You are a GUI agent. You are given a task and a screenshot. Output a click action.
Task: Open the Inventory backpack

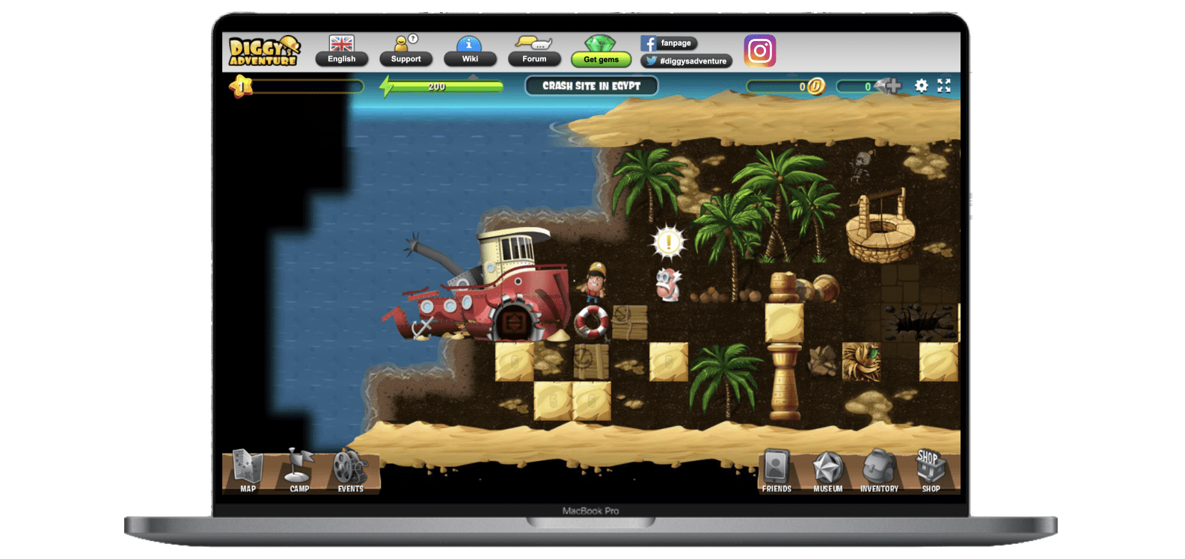point(879,471)
